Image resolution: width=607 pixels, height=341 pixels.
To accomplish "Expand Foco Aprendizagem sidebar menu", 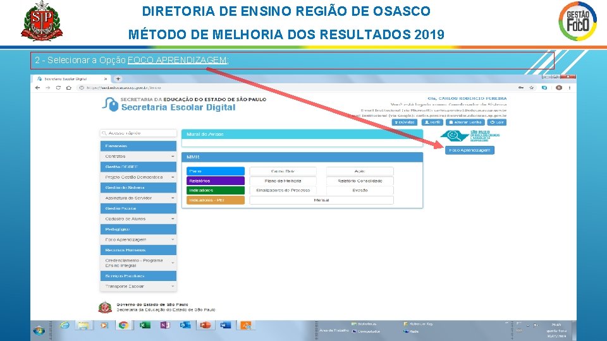I will pyautogui.click(x=138, y=240).
